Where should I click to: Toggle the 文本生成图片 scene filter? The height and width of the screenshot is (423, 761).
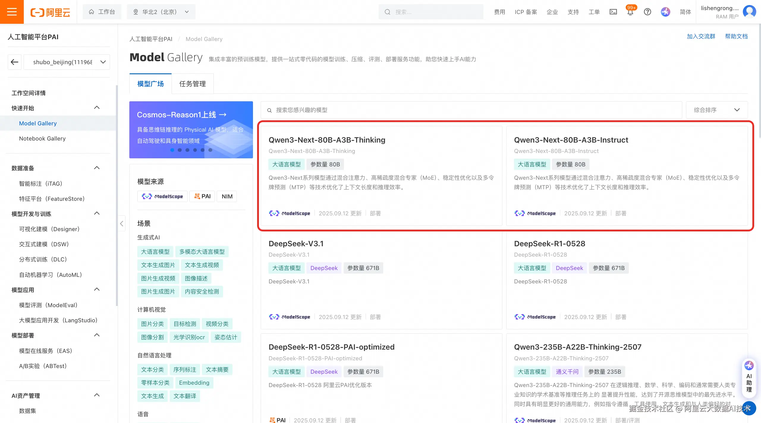158,265
